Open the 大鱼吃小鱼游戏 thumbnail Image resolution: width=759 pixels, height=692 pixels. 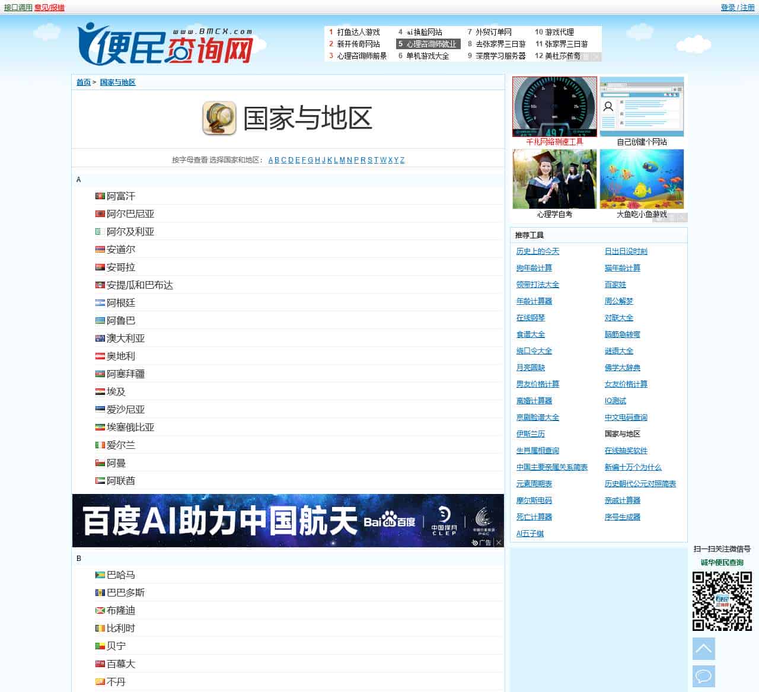point(642,178)
